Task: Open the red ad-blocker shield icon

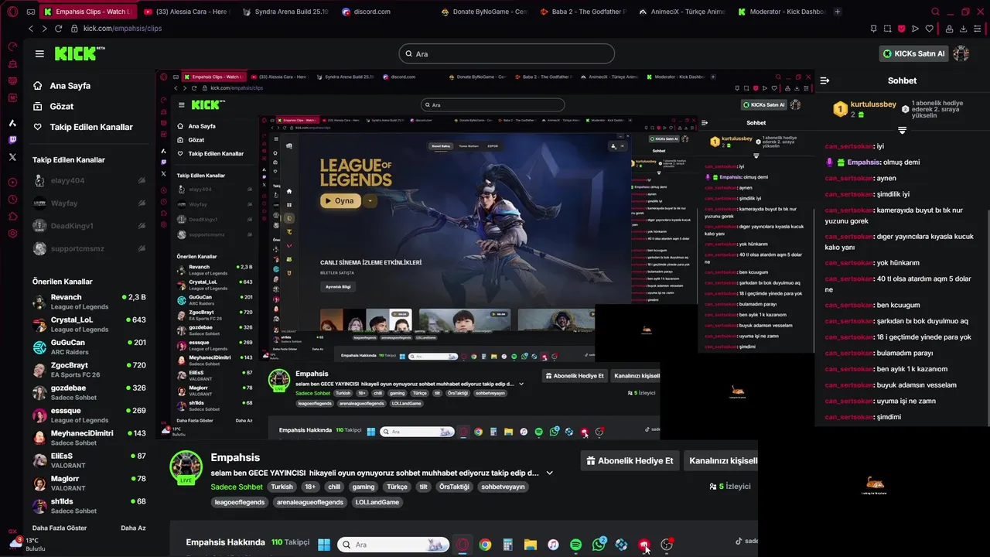Action: (x=901, y=29)
